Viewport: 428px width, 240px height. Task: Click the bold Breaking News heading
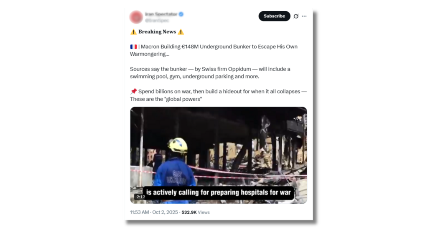coord(157,32)
